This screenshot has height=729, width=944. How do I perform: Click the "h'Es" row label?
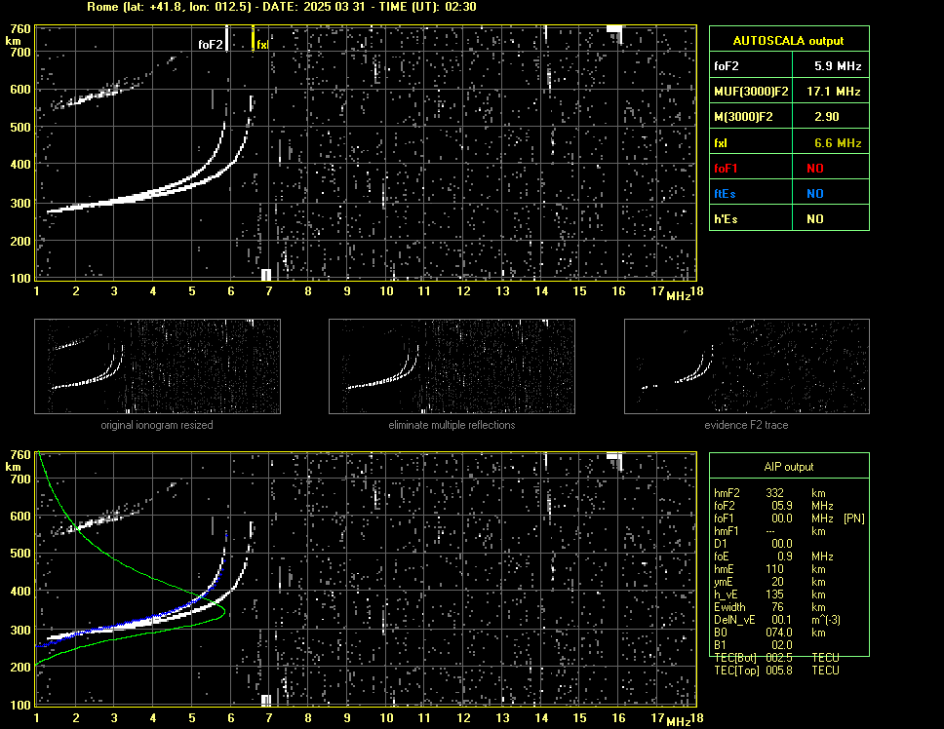coord(727,219)
